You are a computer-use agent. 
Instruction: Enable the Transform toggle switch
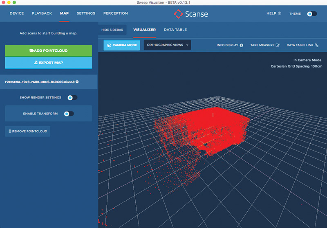69,114
